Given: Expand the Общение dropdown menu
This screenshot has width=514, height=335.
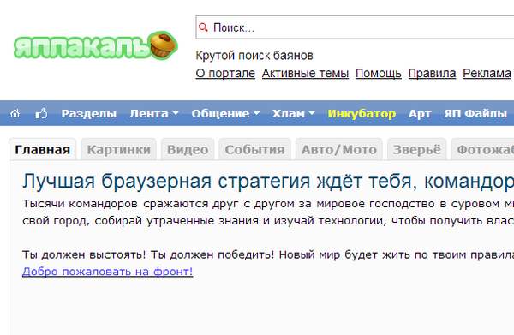Looking at the screenshot, I should coord(225,113).
